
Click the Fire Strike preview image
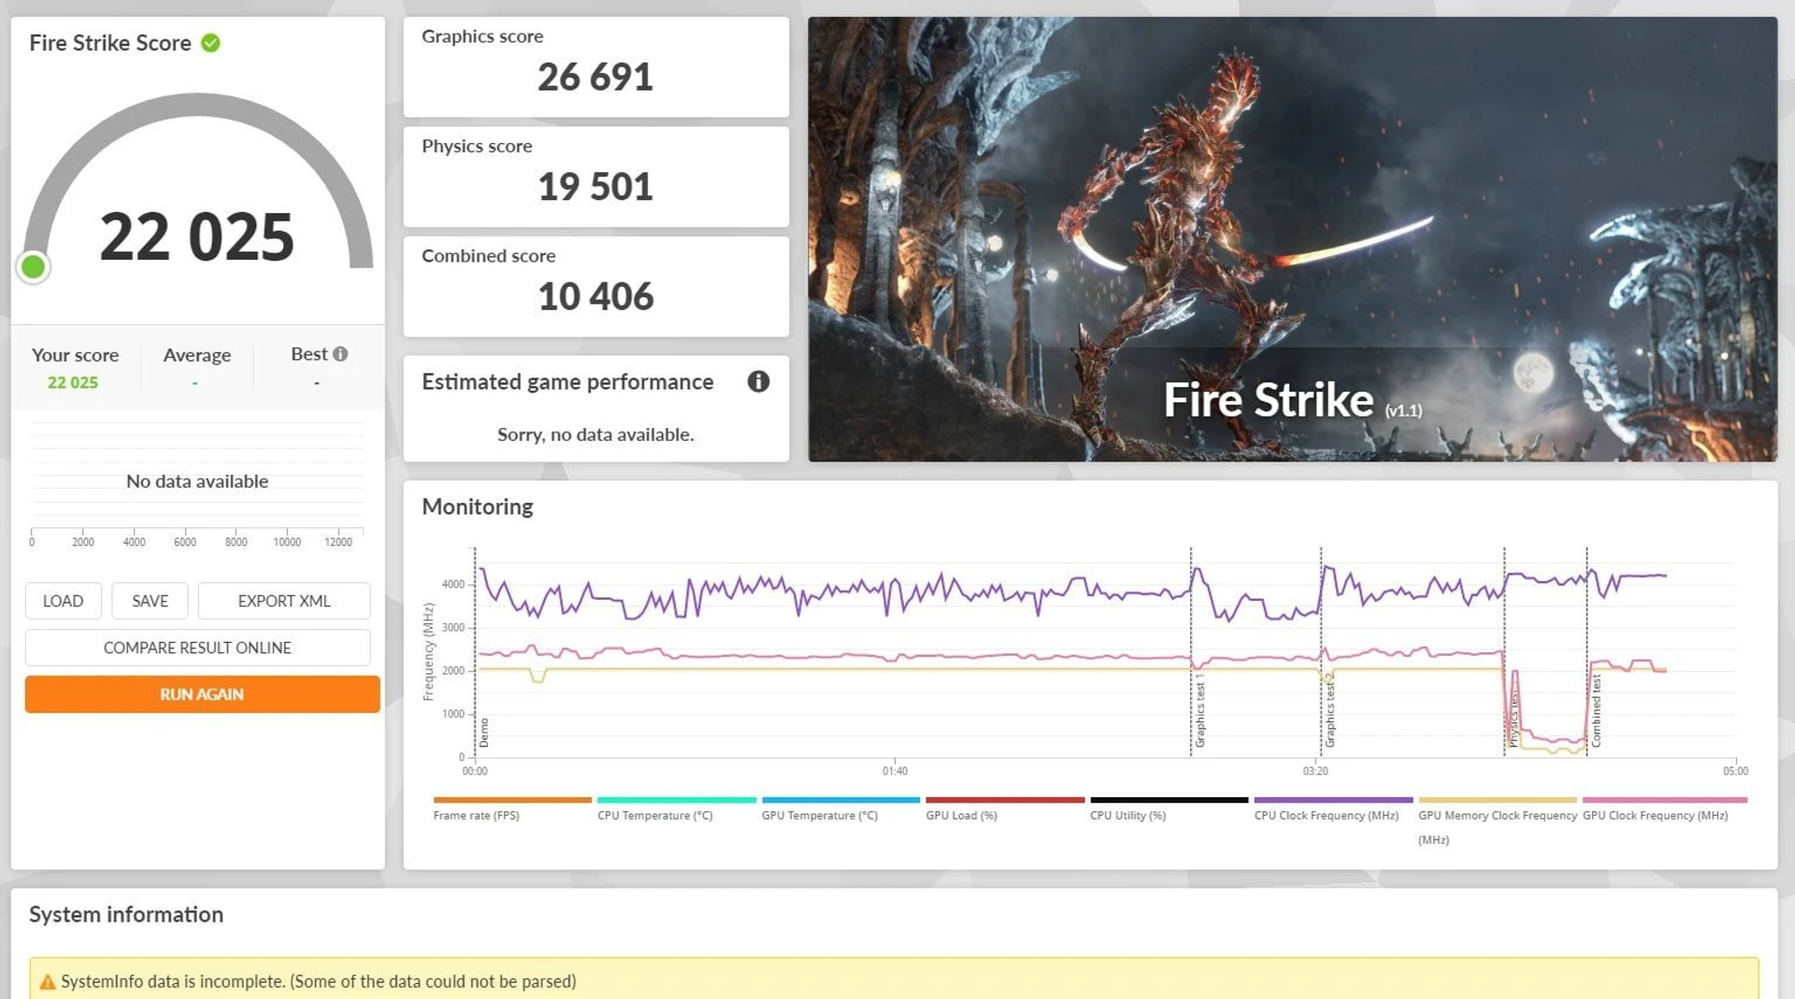1292,239
